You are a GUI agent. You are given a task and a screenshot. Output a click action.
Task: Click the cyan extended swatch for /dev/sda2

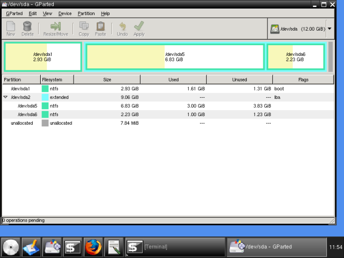click(45, 97)
